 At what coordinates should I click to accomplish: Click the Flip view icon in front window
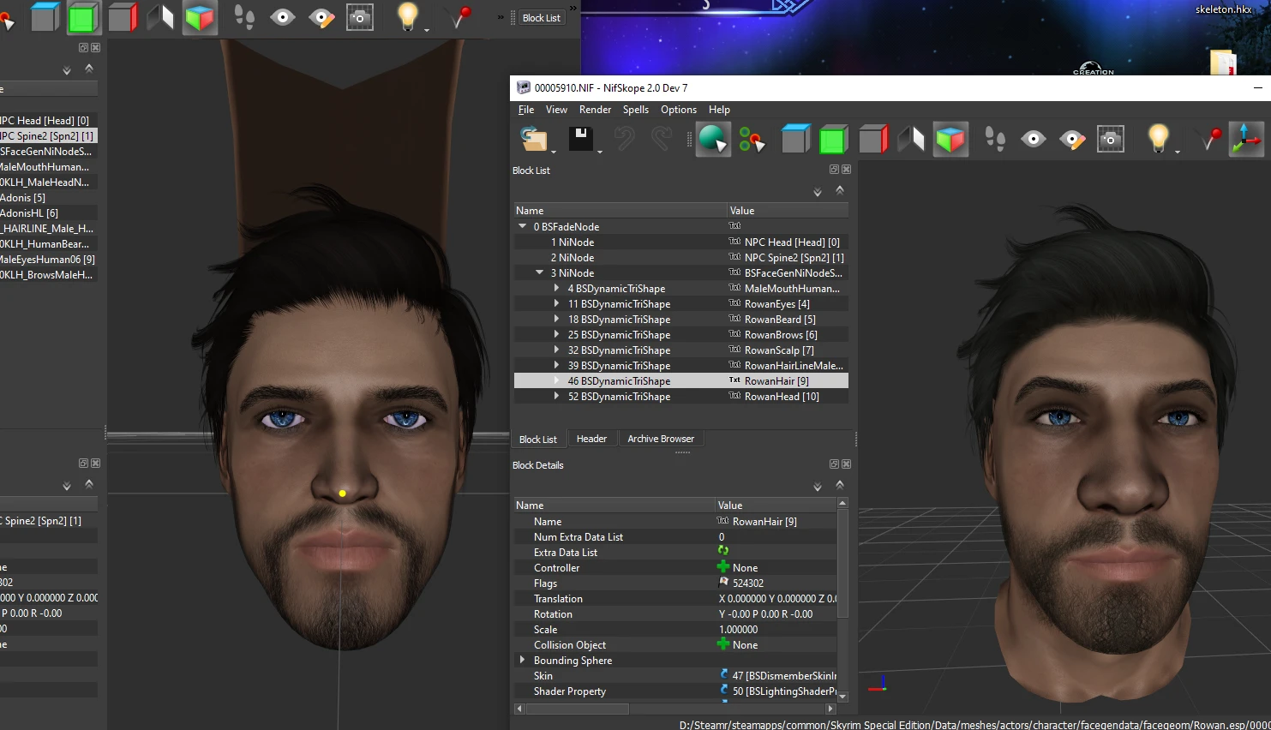911,139
